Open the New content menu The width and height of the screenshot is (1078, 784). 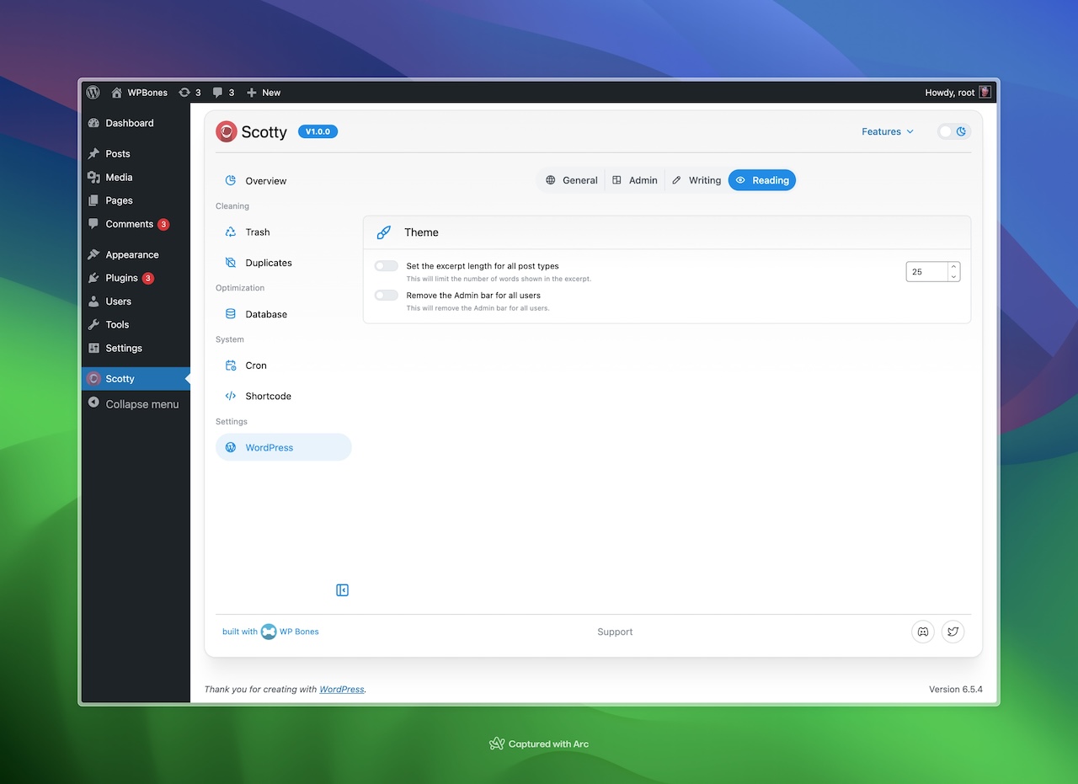coord(264,93)
